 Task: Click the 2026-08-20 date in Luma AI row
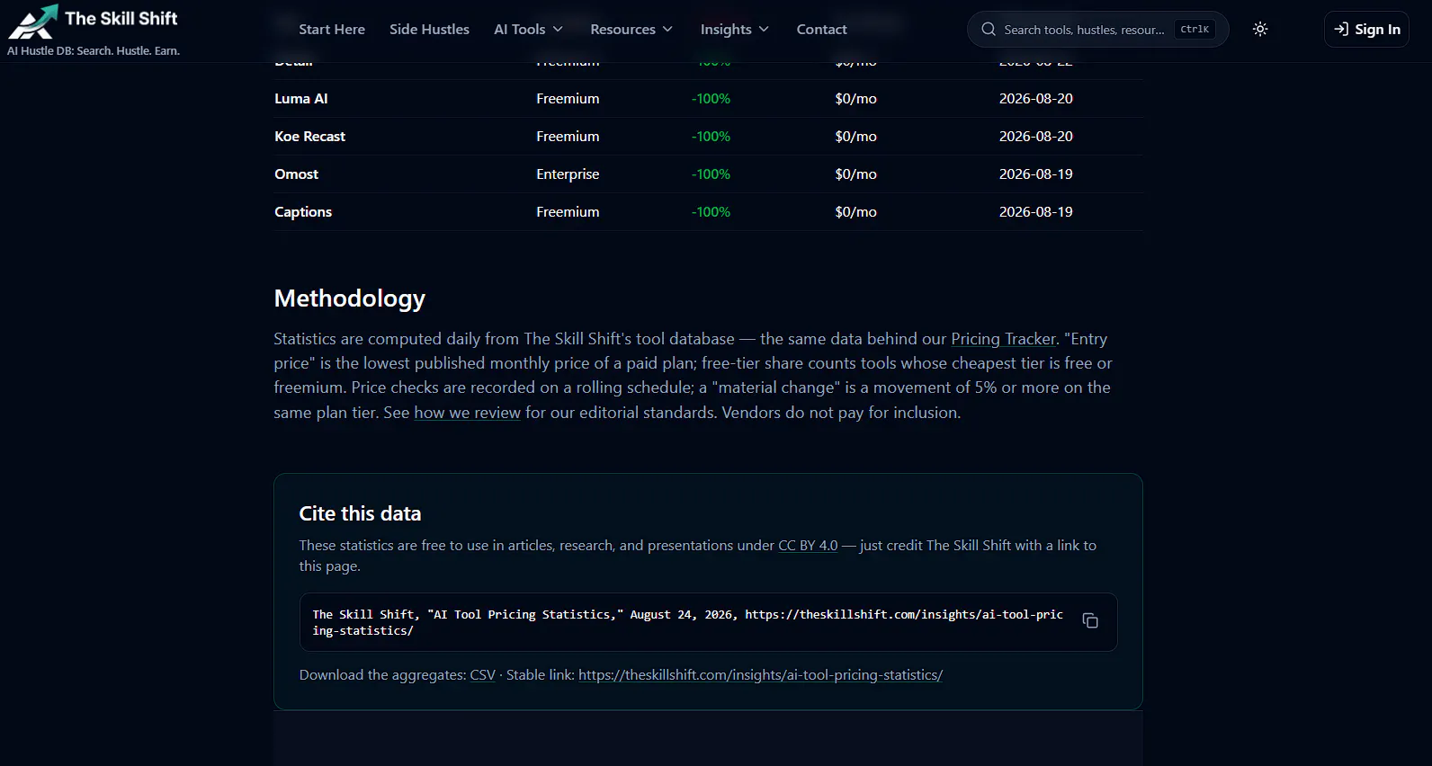click(1036, 99)
